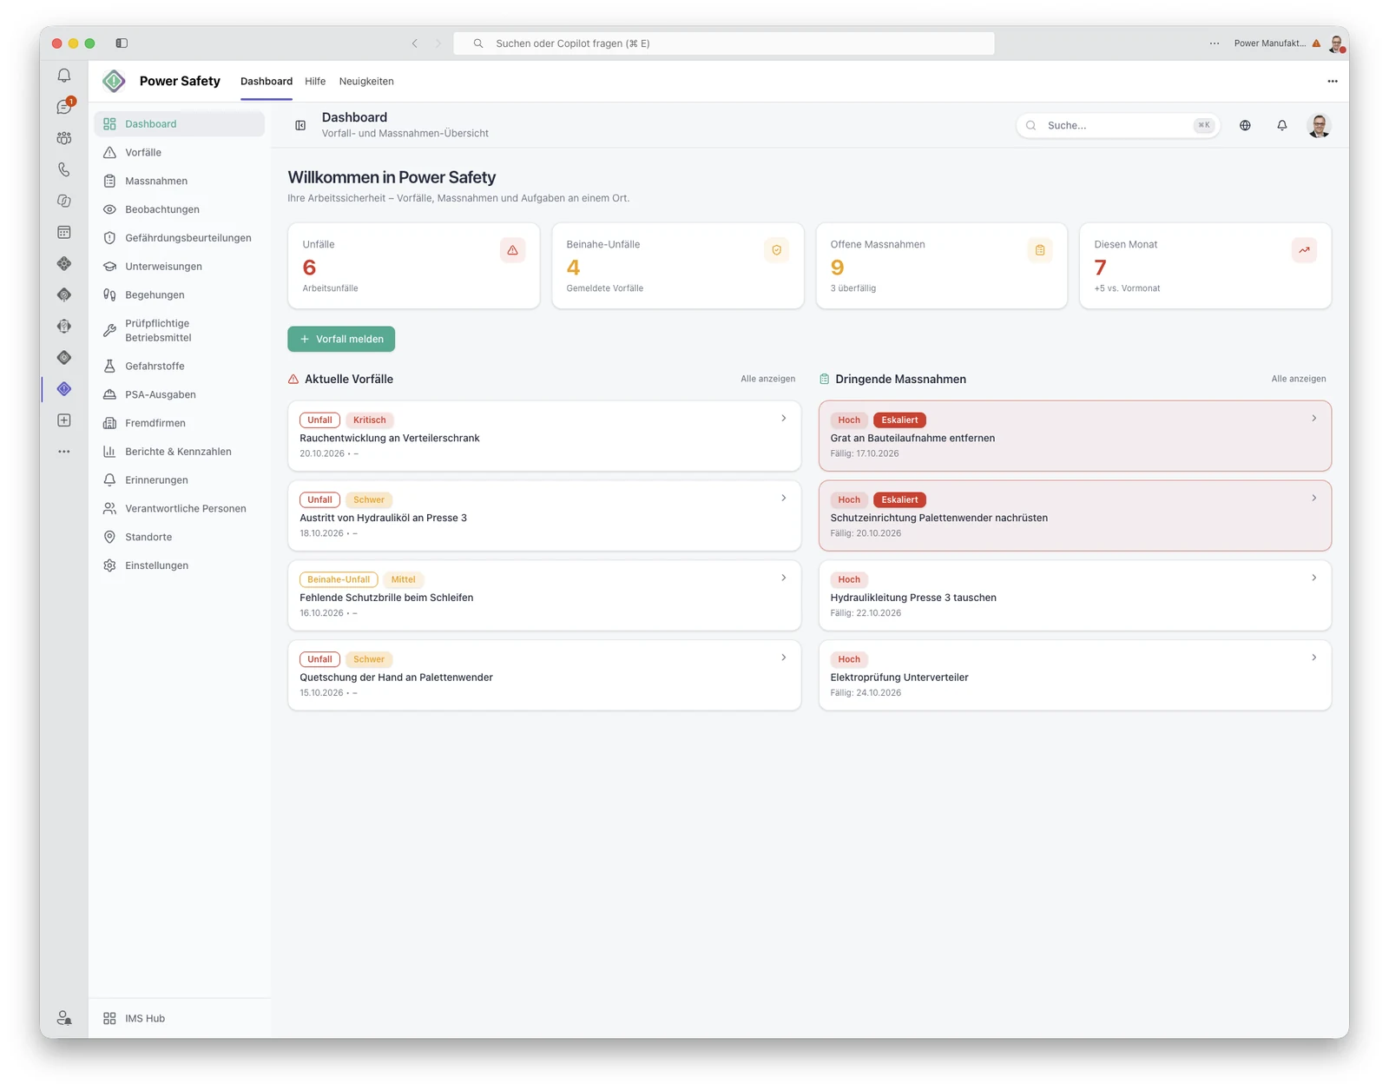
Task: Click the trend icon on Diesen Monat card
Action: pos(1304,250)
